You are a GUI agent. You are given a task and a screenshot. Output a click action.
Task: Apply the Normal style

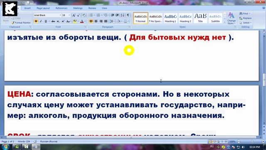point(140,18)
